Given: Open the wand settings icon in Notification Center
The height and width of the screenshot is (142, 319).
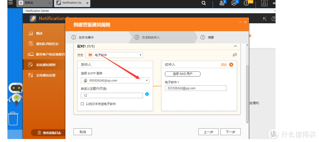Looking at the screenshot, I should pyautogui.click(x=265, y=19).
